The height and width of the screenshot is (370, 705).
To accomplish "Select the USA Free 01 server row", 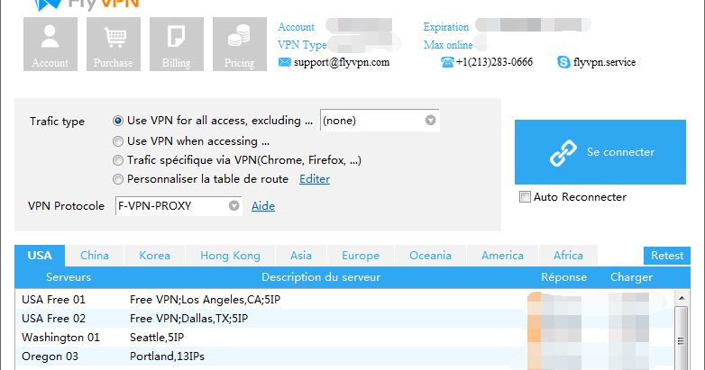I will pyautogui.click(x=345, y=300).
